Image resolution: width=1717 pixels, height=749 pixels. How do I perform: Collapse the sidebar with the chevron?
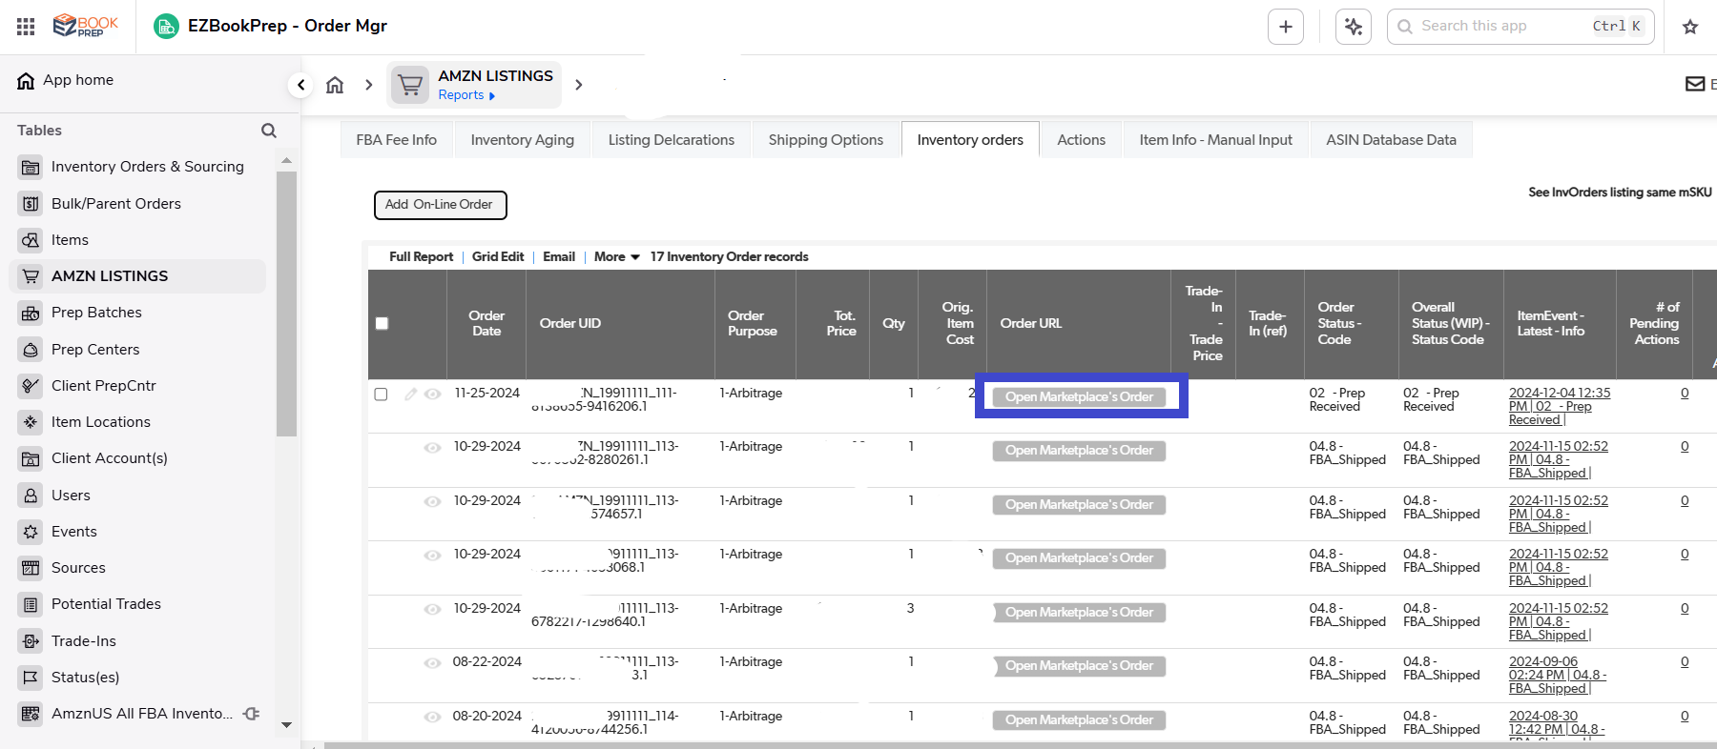click(300, 85)
